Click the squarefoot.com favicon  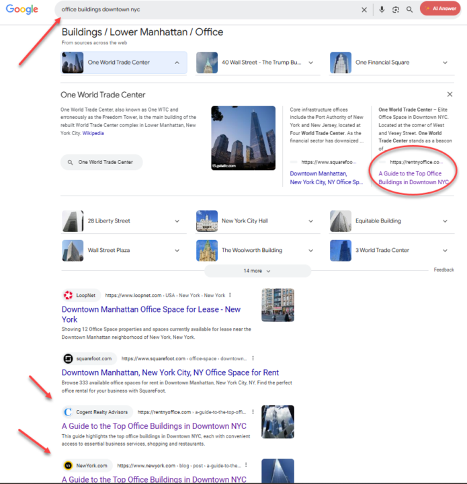(68, 359)
